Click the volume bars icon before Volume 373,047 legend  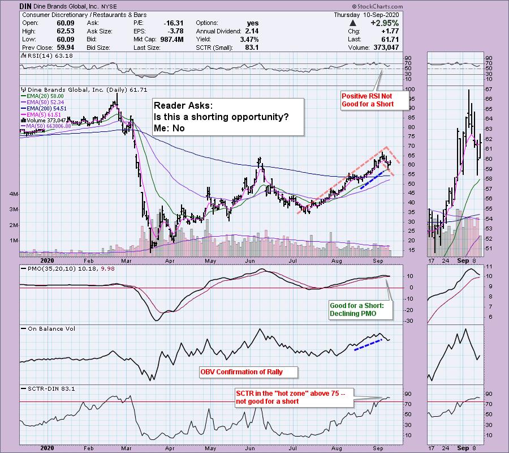(x=24, y=120)
